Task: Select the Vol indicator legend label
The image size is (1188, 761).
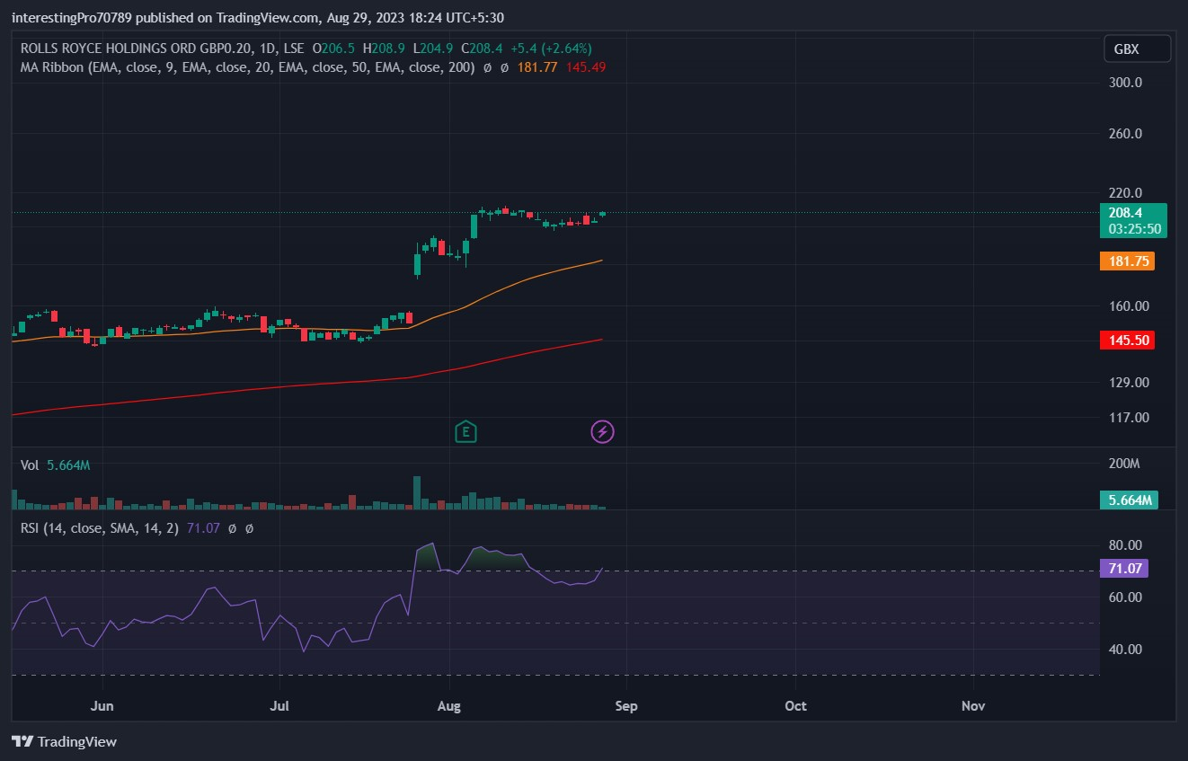Action: (x=30, y=465)
